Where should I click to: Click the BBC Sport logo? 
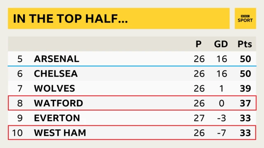click(x=245, y=18)
